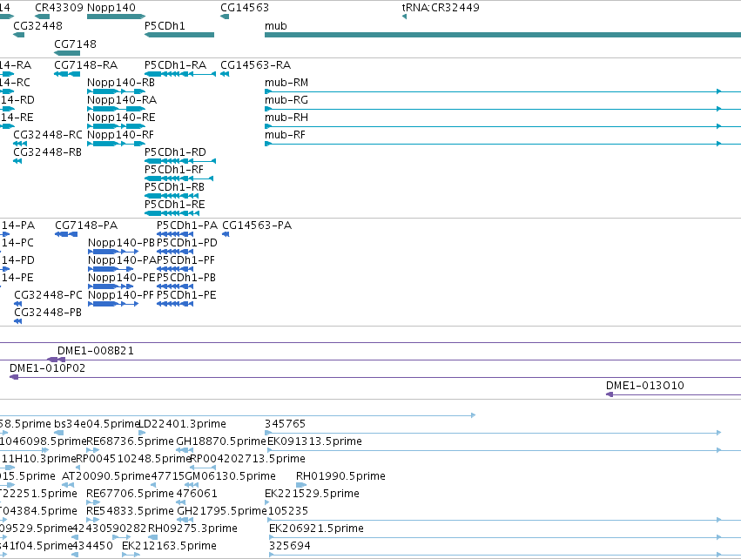
Task: Select transcript P5CDh1-RD
Action: coord(175,152)
